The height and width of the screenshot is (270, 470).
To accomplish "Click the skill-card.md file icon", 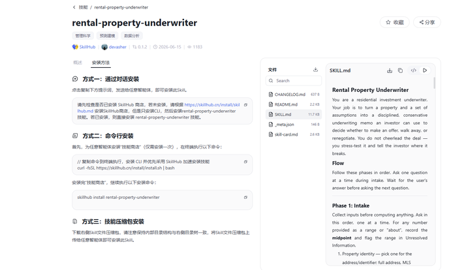I will 271,134.
